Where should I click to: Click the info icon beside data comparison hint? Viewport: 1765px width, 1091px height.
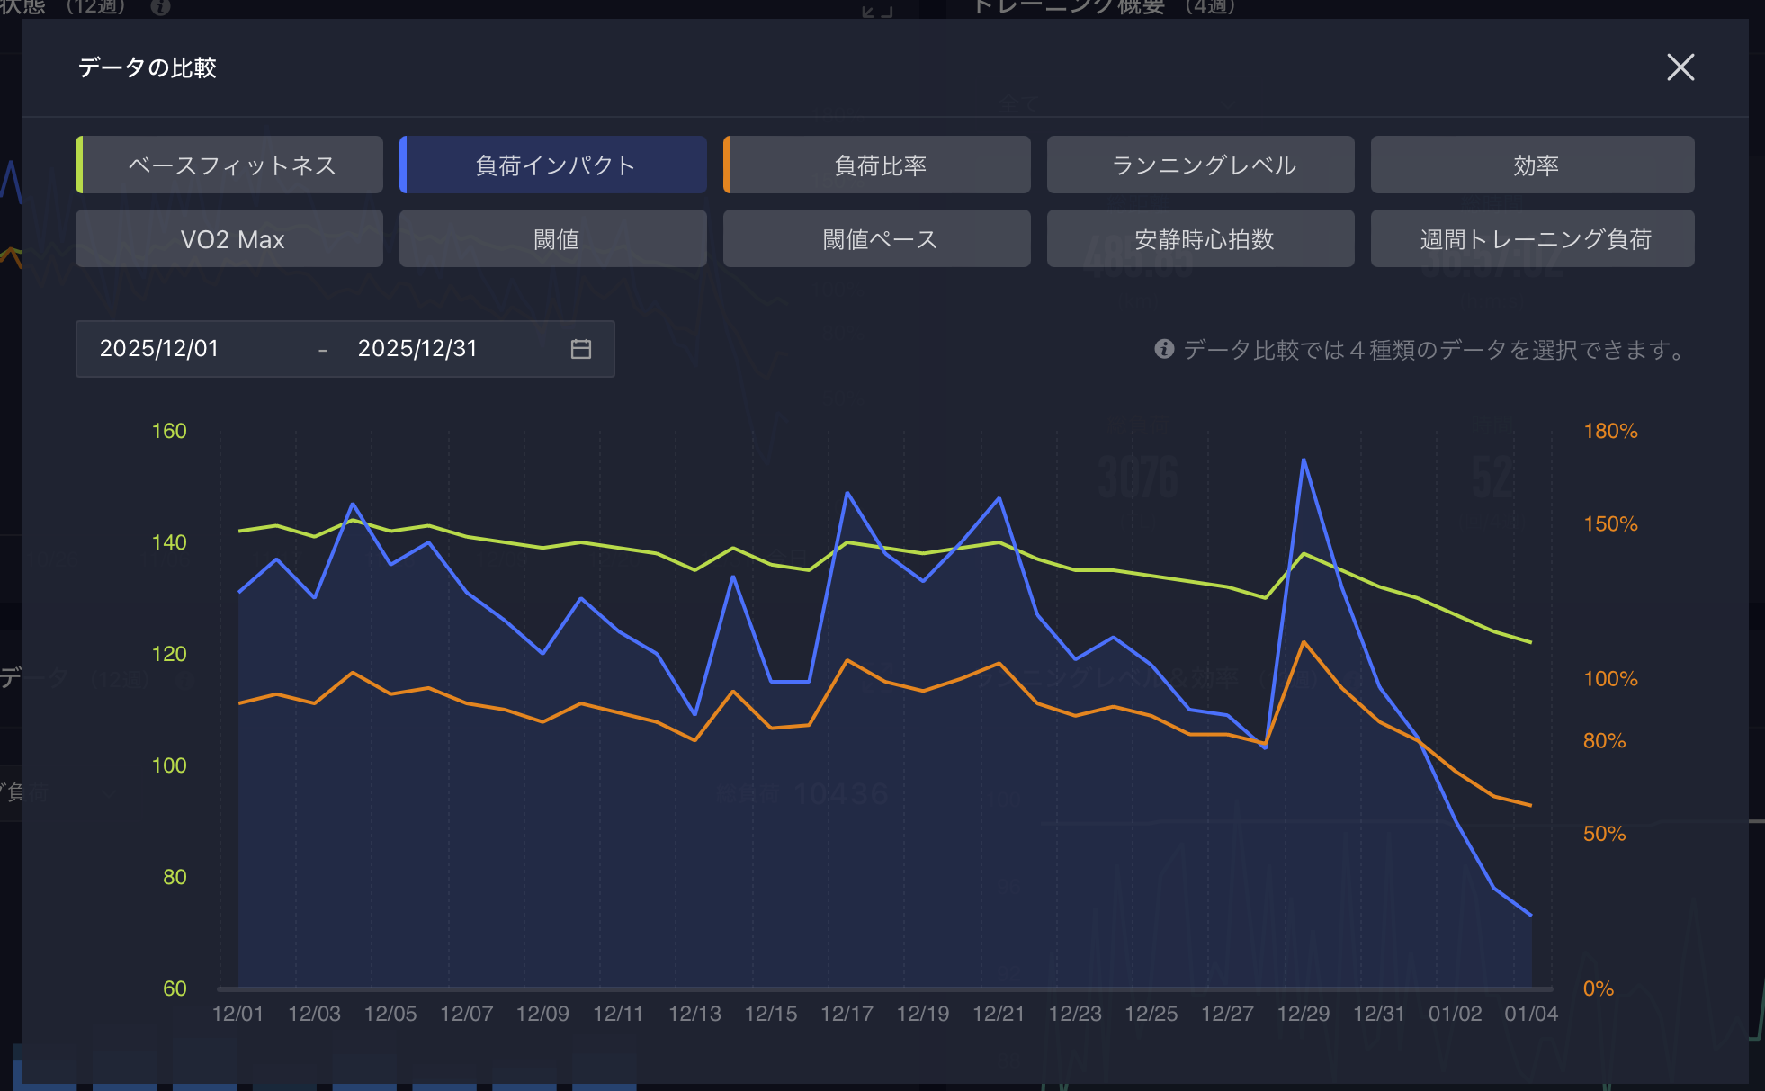1164,349
